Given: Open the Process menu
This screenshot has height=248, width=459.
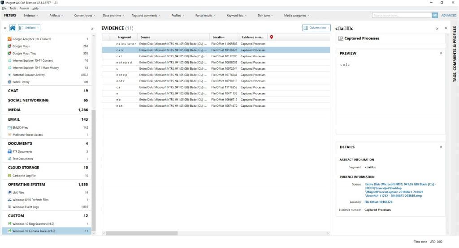Looking at the screenshot, I should click(24, 8).
